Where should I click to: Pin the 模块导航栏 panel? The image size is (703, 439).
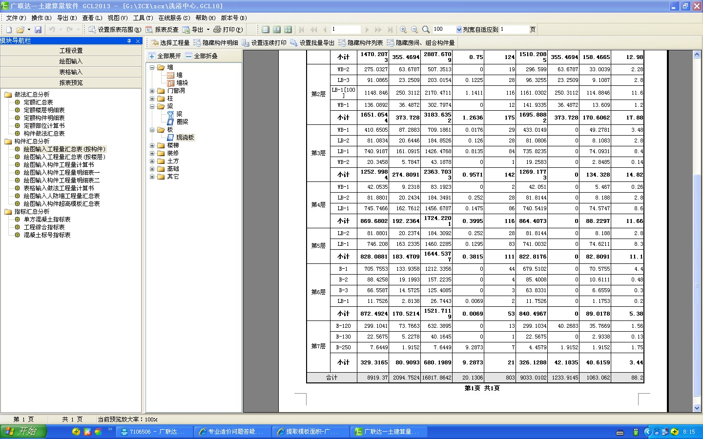click(x=129, y=41)
